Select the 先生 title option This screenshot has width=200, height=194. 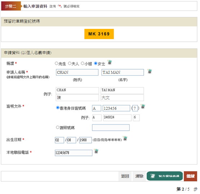tap(57, 63)
